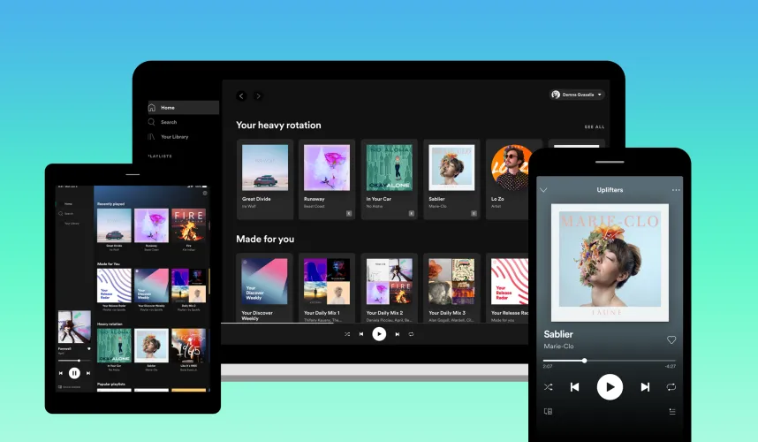Image resolution: width=758 pixels, height=442 pixels.
Task: Collapse the phone player with the down chevron
Action: pyautogui.click(x=543, y=190)
